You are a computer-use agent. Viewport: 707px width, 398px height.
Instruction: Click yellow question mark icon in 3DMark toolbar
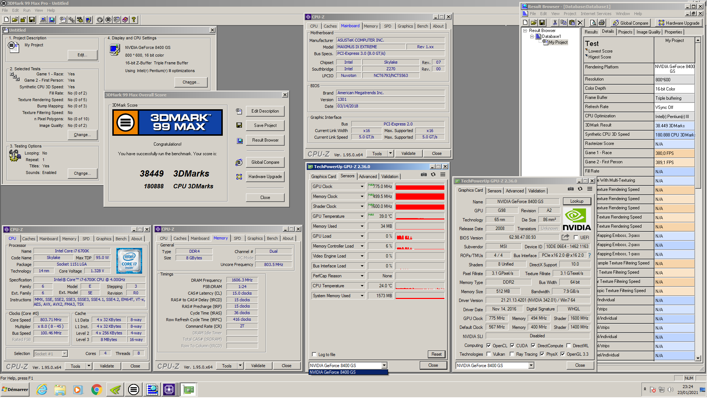[134, 20]
